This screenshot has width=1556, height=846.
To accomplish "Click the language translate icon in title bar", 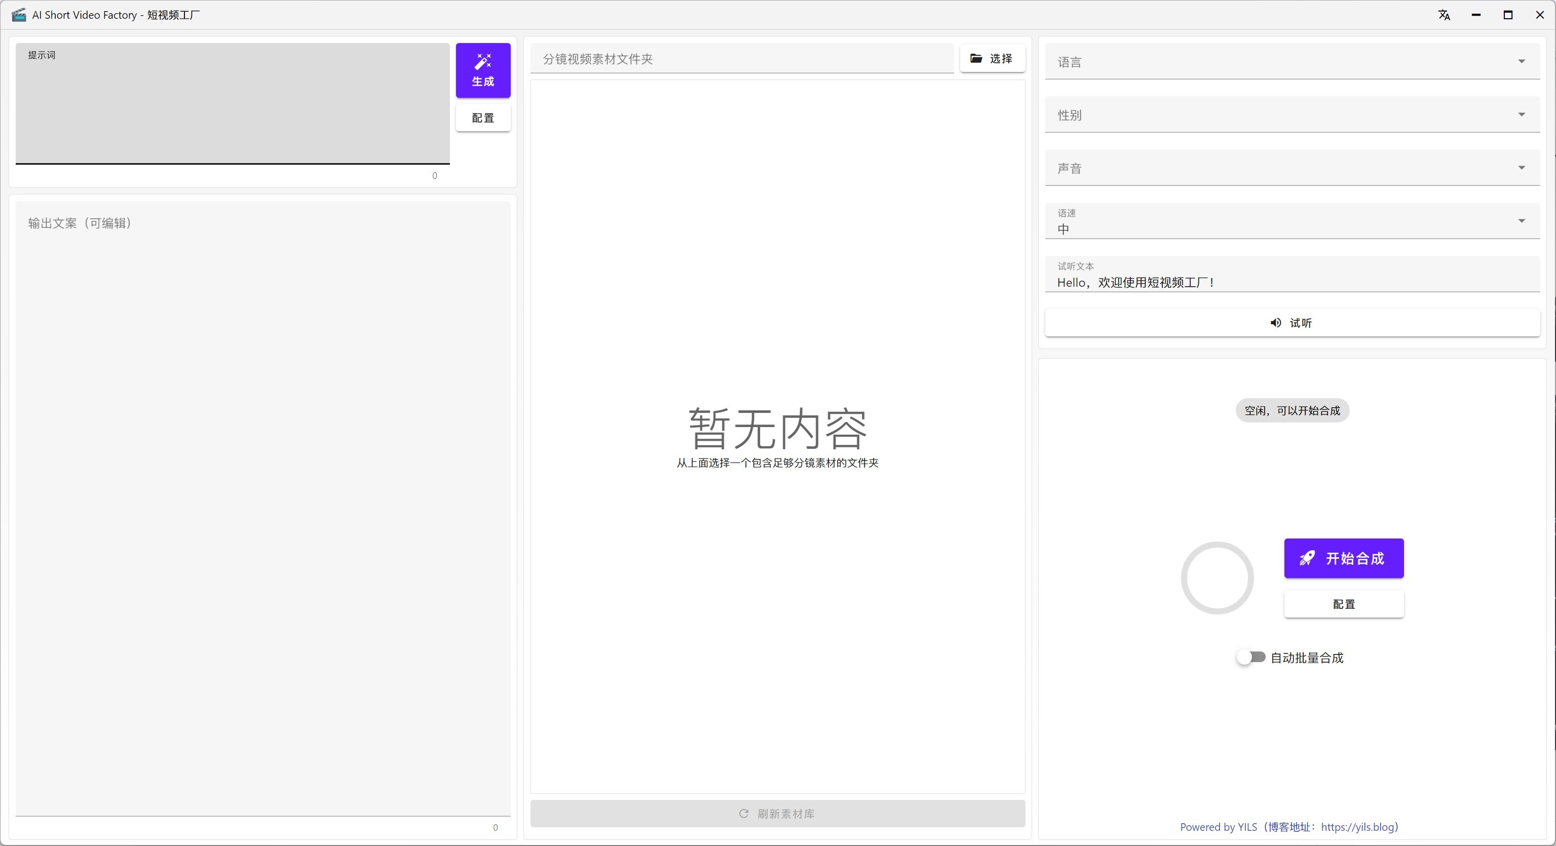I will (x=1444, y=15).
